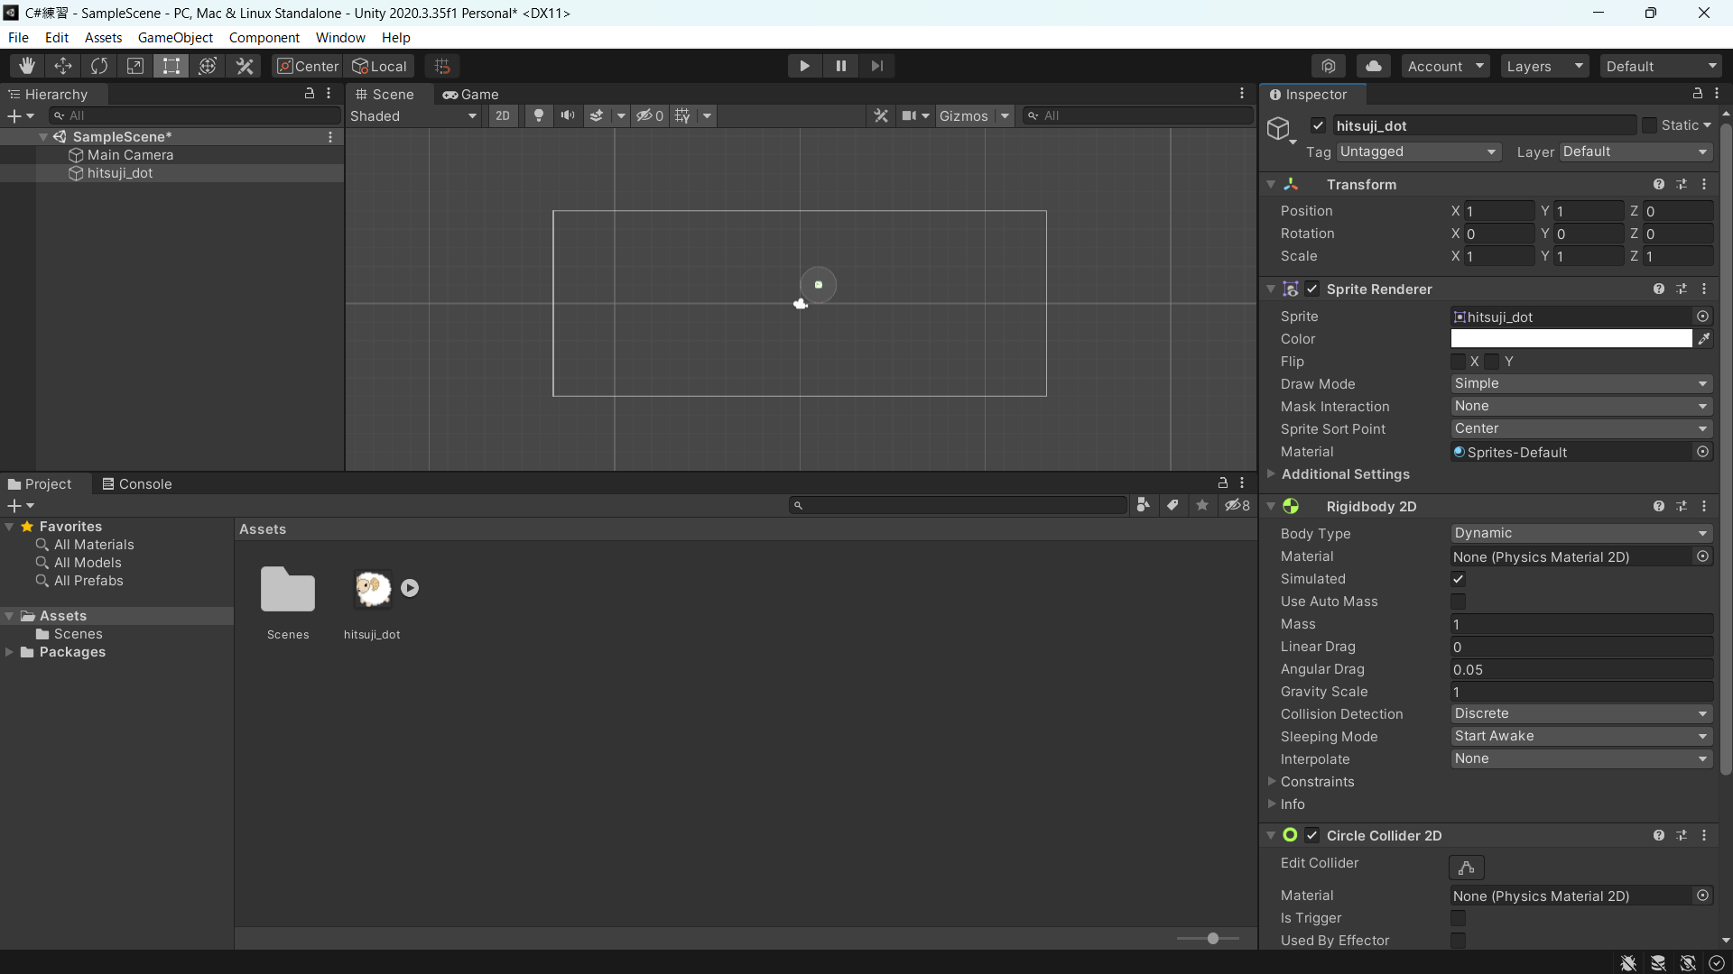
Task: Open the Body Type dropdown
Action: tap(1580, 533)
